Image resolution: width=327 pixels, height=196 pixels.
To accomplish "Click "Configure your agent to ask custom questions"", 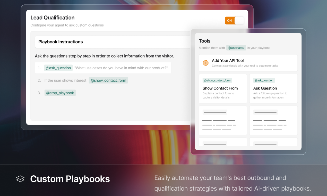I will click(67, 25).
